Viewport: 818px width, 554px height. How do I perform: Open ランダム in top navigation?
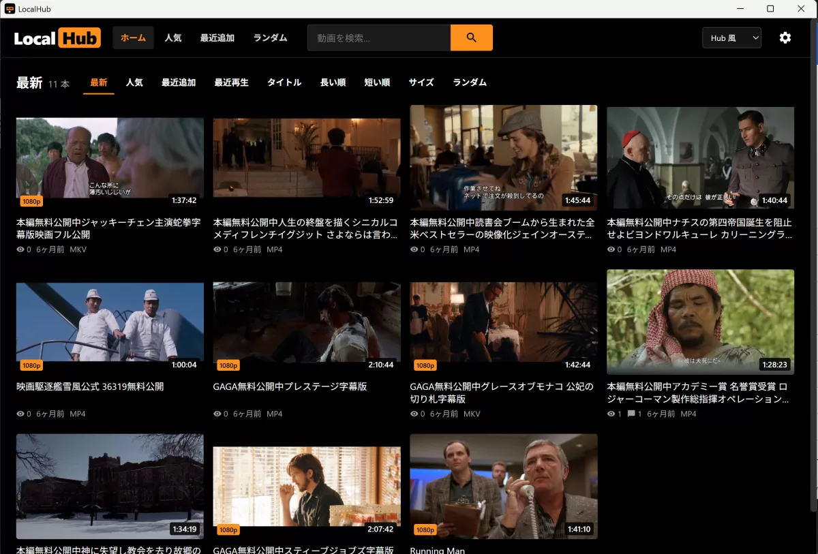click(270, 38)
